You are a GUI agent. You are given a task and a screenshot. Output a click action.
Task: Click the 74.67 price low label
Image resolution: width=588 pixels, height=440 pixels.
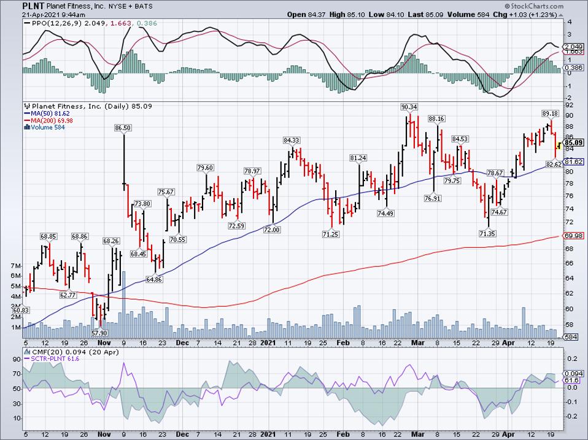click(x=499, y=212)
